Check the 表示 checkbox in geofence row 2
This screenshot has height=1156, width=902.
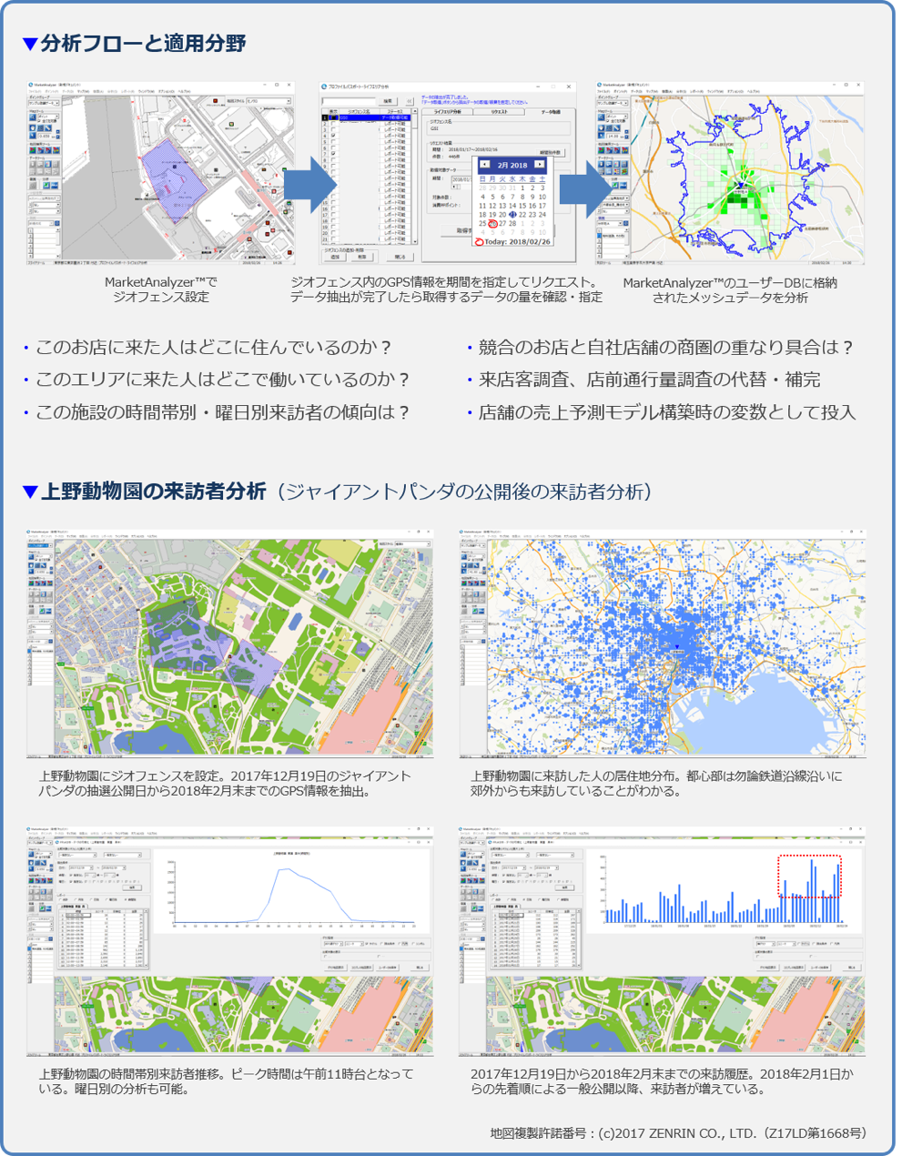(x=332, y=124)
